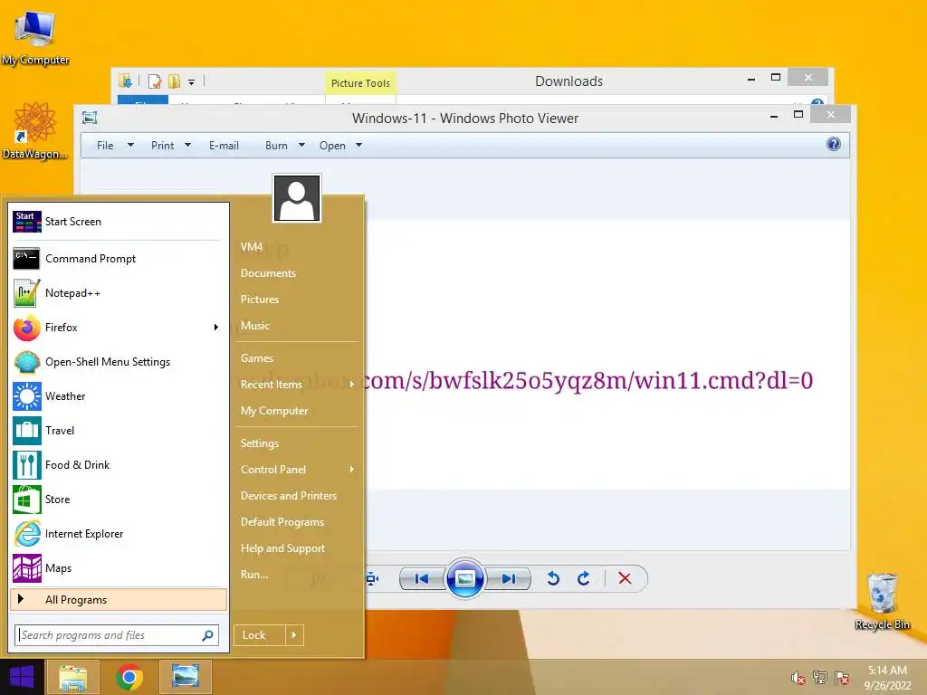
Task: Open shutdown options arrow next to Lock
Action: click(x=294, y=635)
